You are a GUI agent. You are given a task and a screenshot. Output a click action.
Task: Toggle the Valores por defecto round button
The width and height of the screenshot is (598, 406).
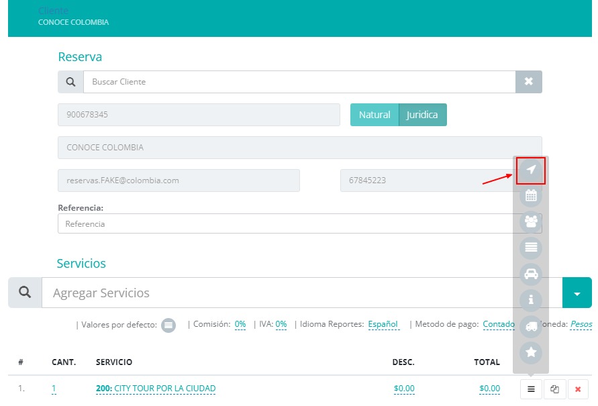pos(168,325)
